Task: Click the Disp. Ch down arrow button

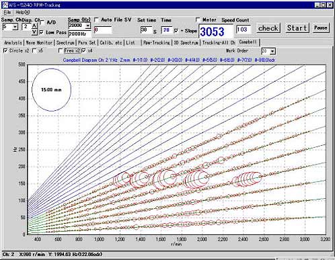Action: (34, 32)
